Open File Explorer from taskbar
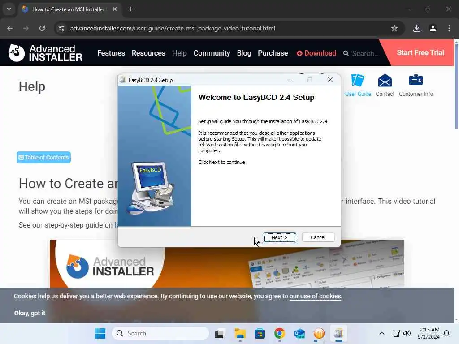 point(240,333)
